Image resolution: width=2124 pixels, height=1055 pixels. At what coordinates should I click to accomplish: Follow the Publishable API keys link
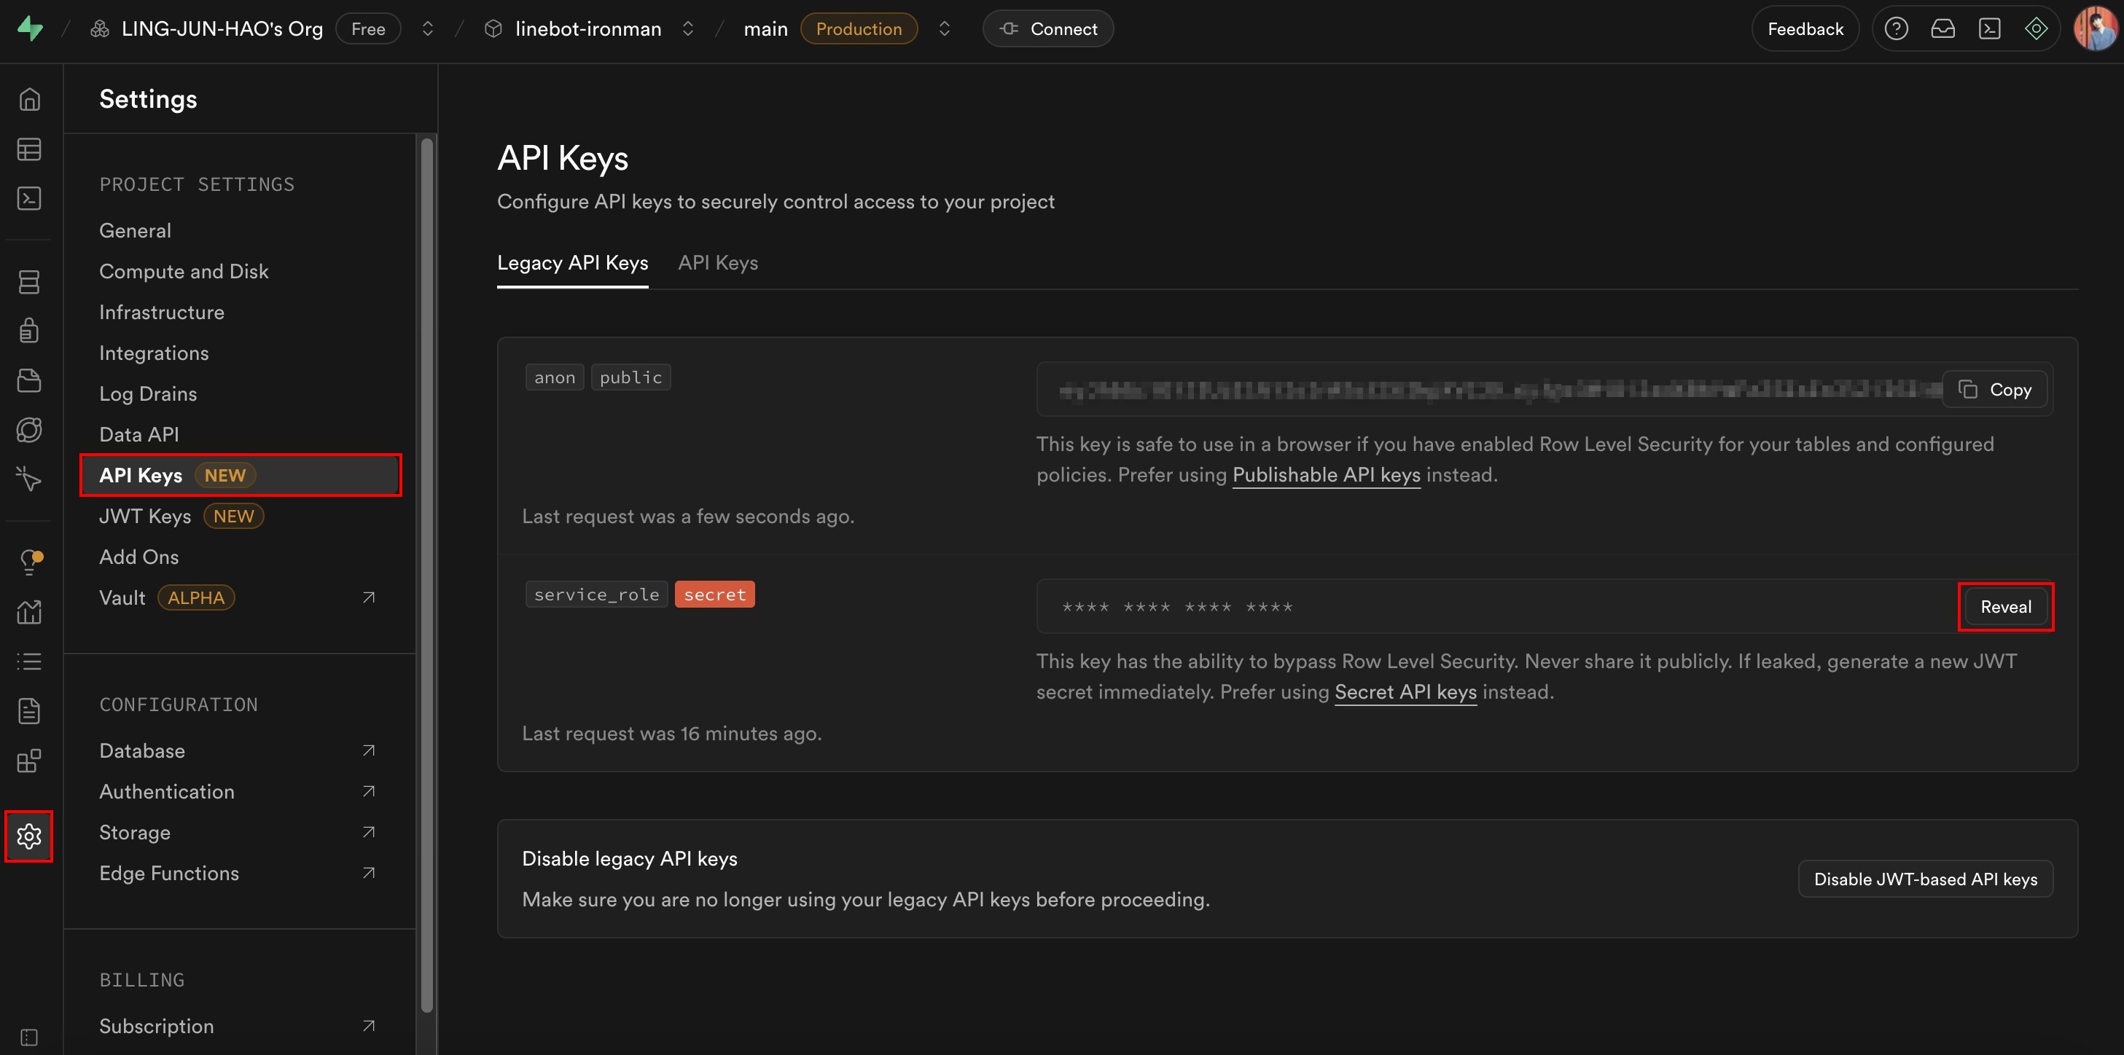(1326, 475)
